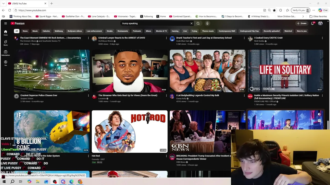330x185 pixels.
Task: Open the Spunk Bigga bookmark
Action: [47, 16]
